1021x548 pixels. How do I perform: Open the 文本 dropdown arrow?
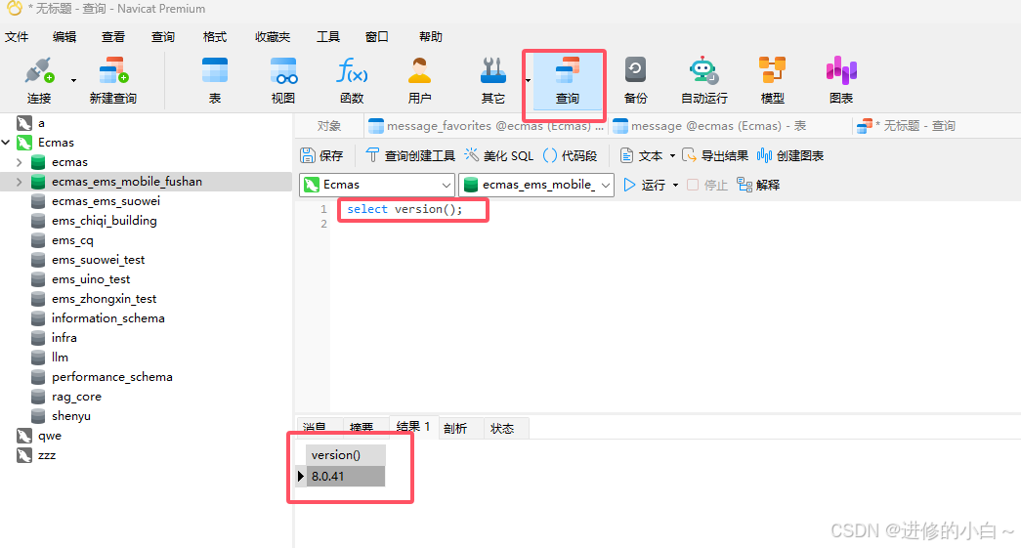672,156
